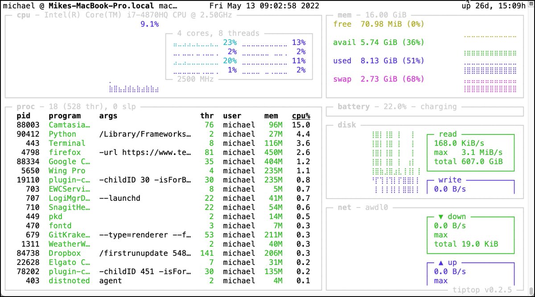Click the uptime 26d, 15:09h text
The width and height of the screenshot is (535, 297).
493,6
